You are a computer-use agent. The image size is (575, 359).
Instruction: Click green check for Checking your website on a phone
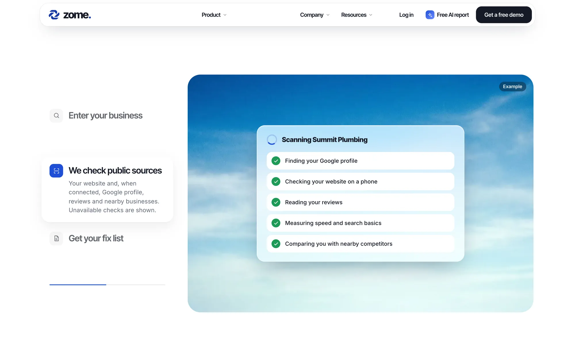click(x=276, y=182)
